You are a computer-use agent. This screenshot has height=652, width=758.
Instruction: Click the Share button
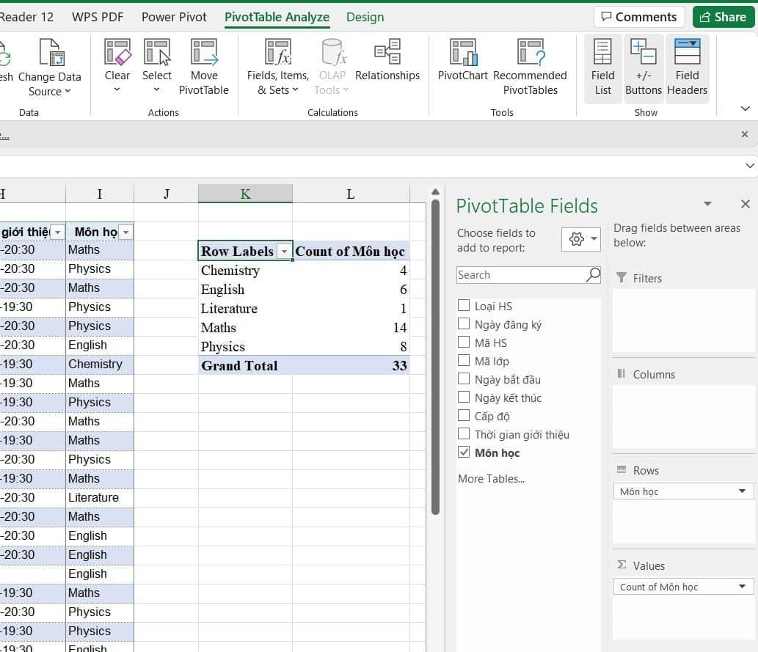(x=723, y=17)
